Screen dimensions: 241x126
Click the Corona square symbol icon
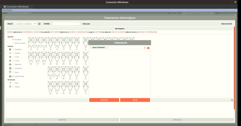pos(10,61)
